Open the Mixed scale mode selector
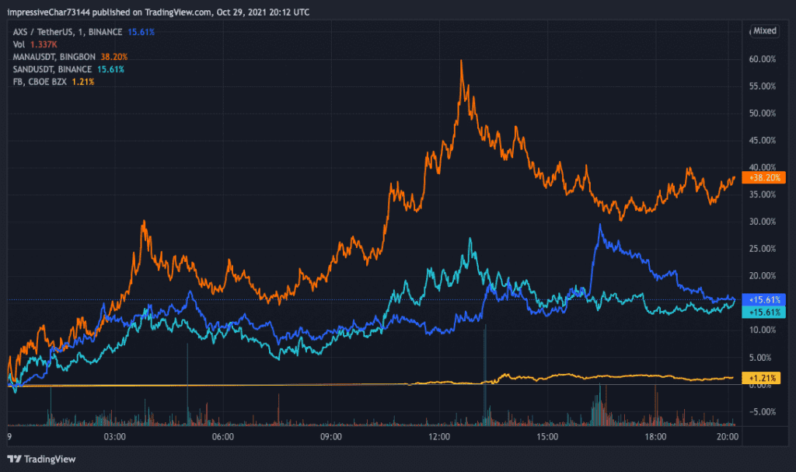Image resolution: width=796 pixels, height=472 pixels. click(763, 31)
